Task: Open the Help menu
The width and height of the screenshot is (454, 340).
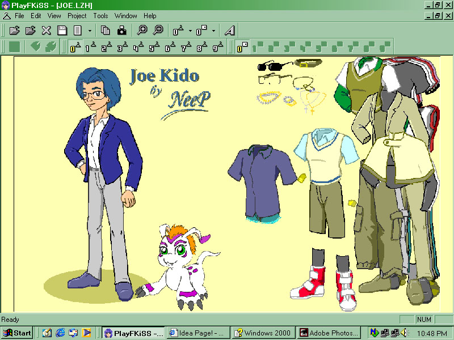Action: click(150, 16)
